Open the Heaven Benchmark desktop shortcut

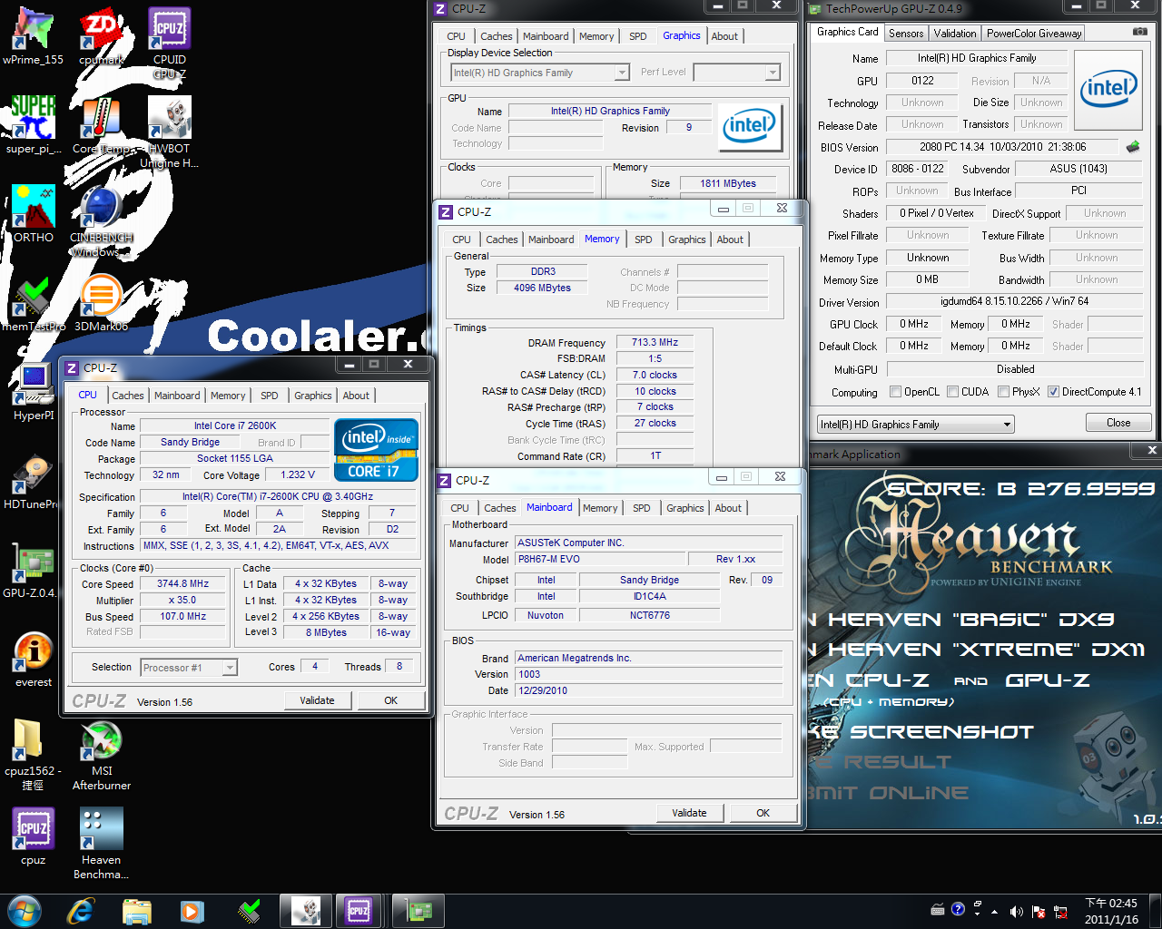pyautogui.click(x=102, y=843)
